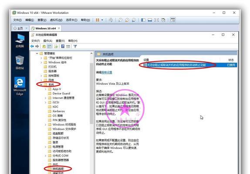This screenshot has width=250, height=174.
Task: Expand the Windows 组件 folder node
Action: coord(41,62)
